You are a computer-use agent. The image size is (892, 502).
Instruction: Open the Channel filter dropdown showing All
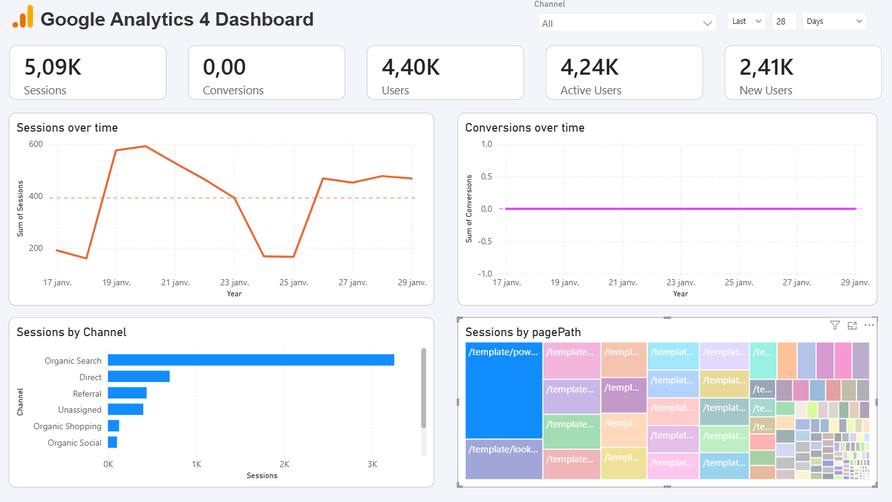[626, 23]
